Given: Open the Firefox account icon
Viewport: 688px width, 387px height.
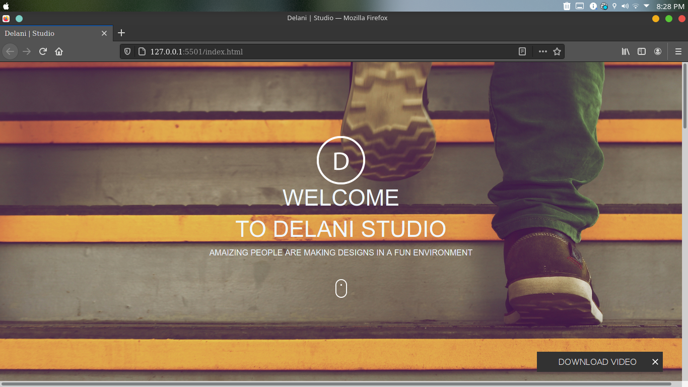Looking at the screenshot, I should tap(658, 51).
